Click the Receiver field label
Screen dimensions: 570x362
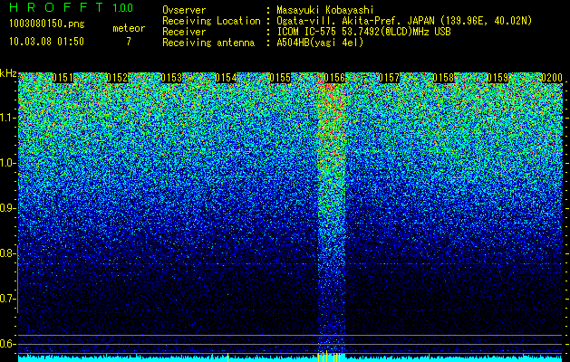click(x=184, y=32)
